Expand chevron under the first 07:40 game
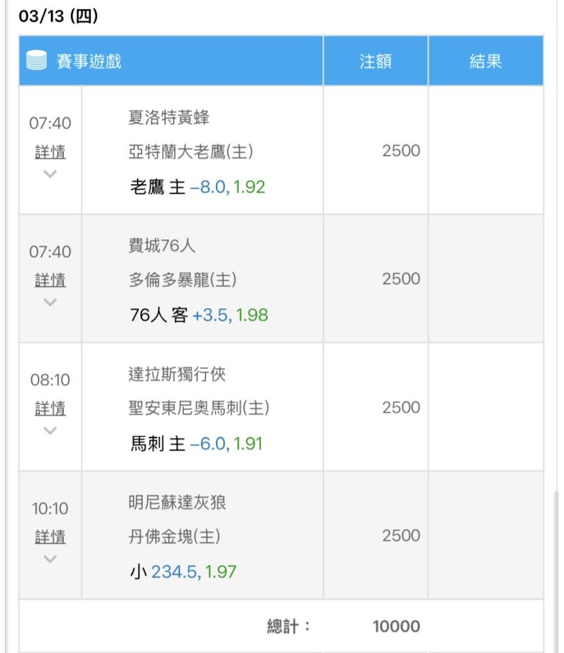The image size is (564, 653). point(50,174)
